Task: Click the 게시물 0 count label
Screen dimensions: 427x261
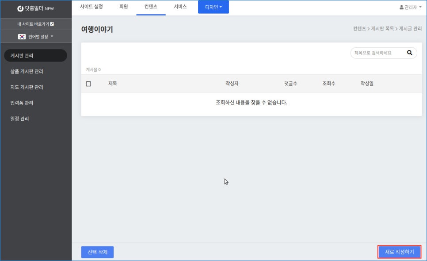Action: pos(93,69)
